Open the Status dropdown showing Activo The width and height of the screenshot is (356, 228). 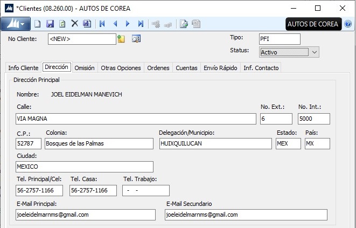tap(315, 52)
